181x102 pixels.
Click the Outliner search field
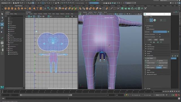pyautogui.click(x=16, y=16)
